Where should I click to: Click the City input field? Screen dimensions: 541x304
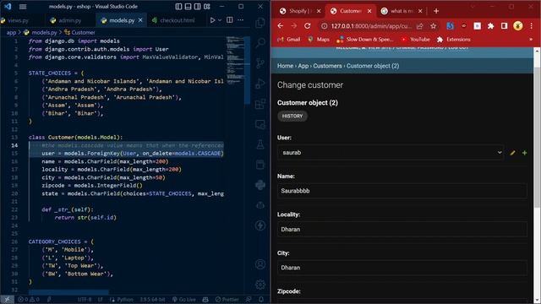tap(402, 268)
